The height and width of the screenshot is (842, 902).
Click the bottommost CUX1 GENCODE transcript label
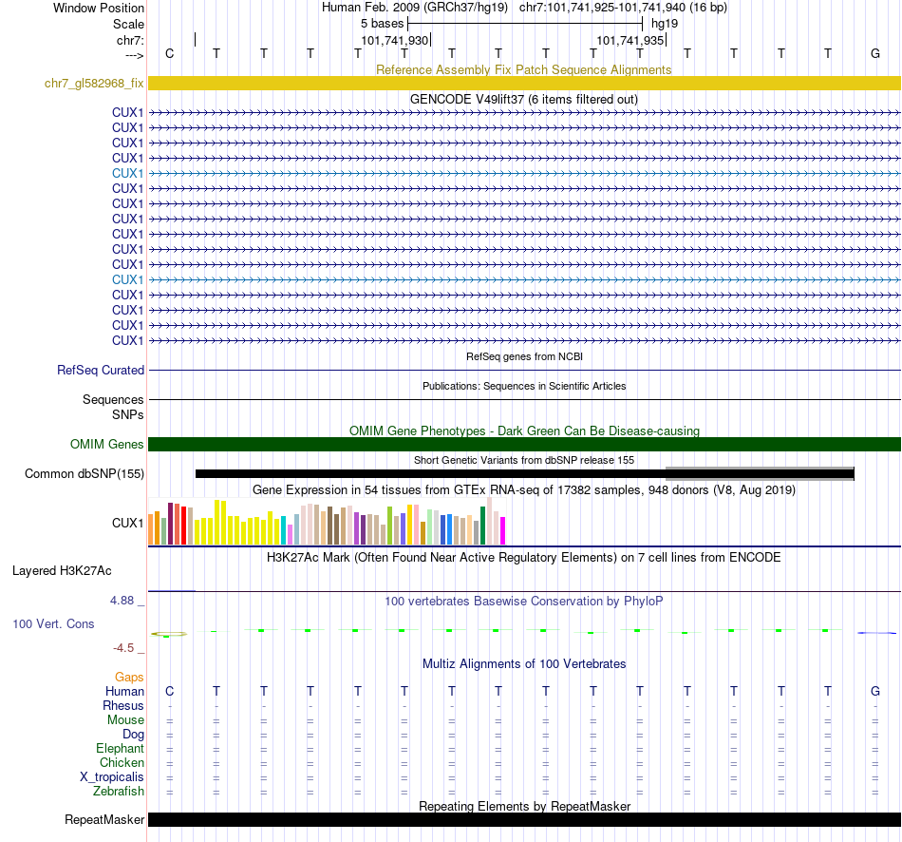128,340
